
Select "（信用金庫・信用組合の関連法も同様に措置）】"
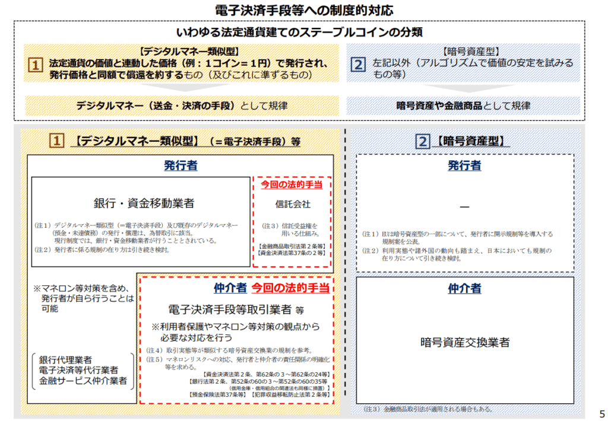pyautogui.click(x=279, y=388)
